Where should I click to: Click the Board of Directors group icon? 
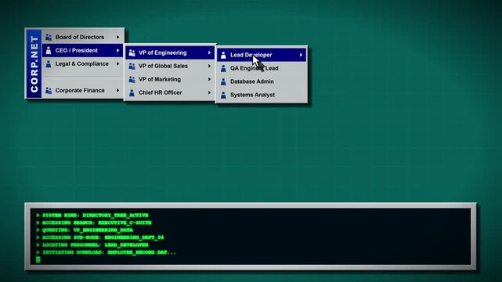click(x=49, y=37)
